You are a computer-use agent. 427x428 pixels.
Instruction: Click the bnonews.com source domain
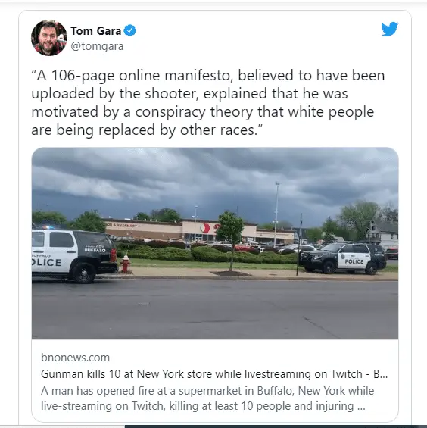coord(75,358)
